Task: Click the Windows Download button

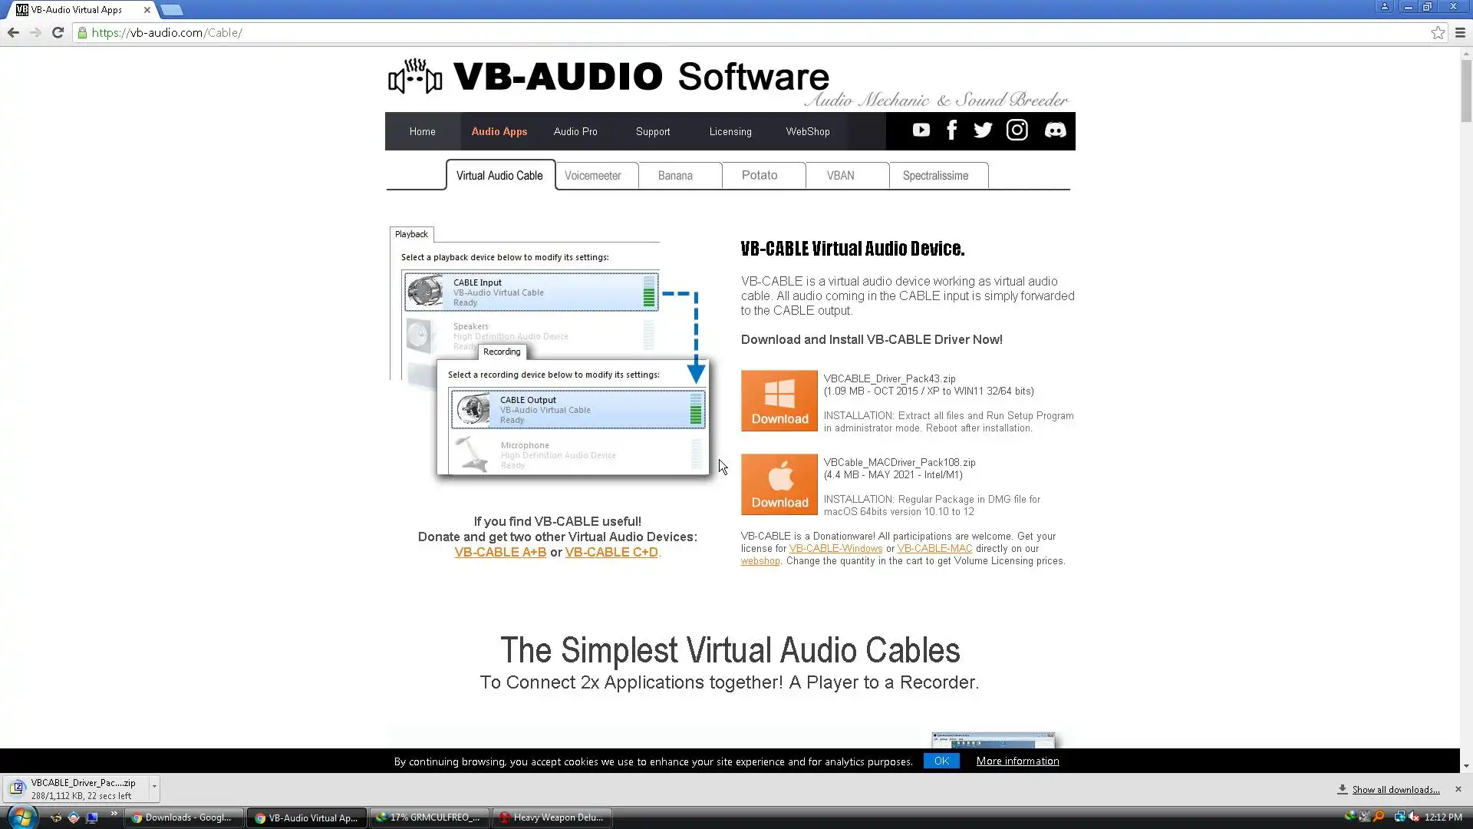Action: tap(779, 401)
